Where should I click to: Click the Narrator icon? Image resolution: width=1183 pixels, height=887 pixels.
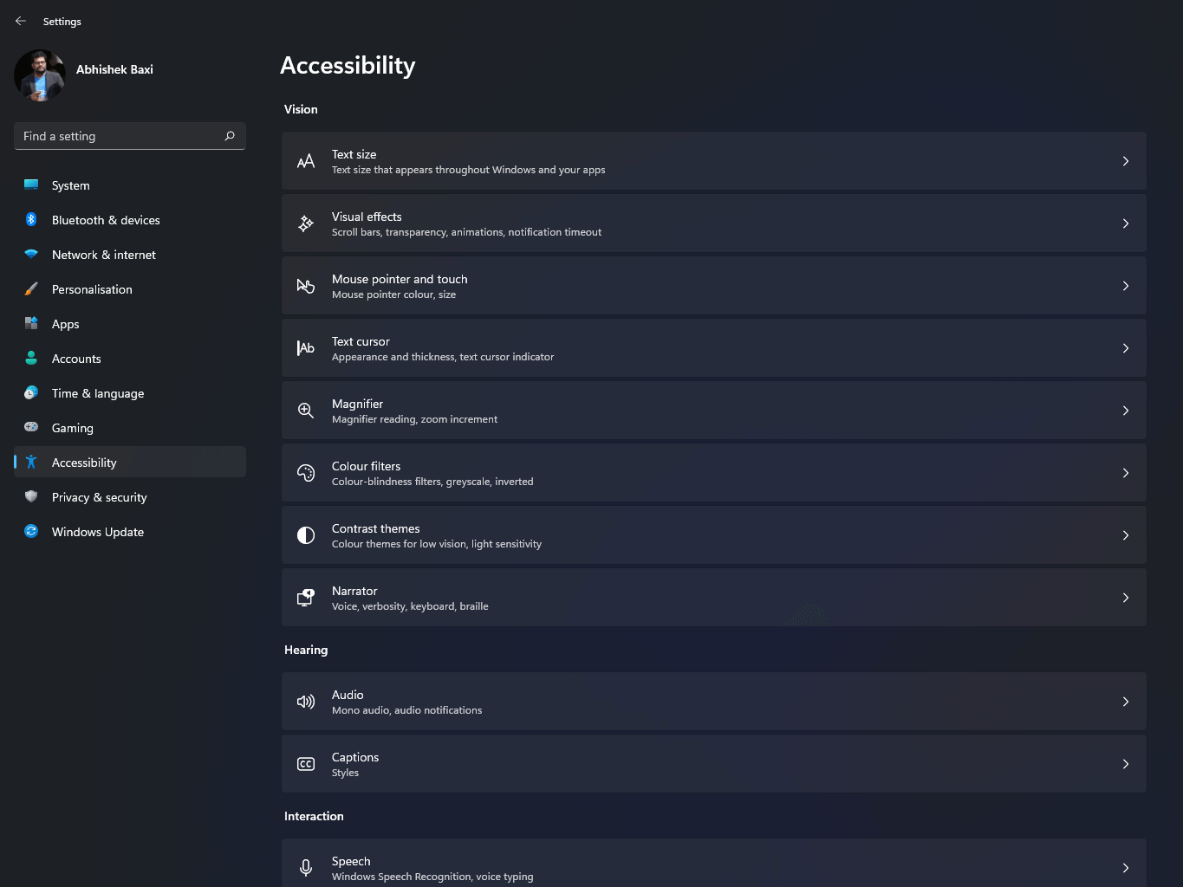coord(306,598)
